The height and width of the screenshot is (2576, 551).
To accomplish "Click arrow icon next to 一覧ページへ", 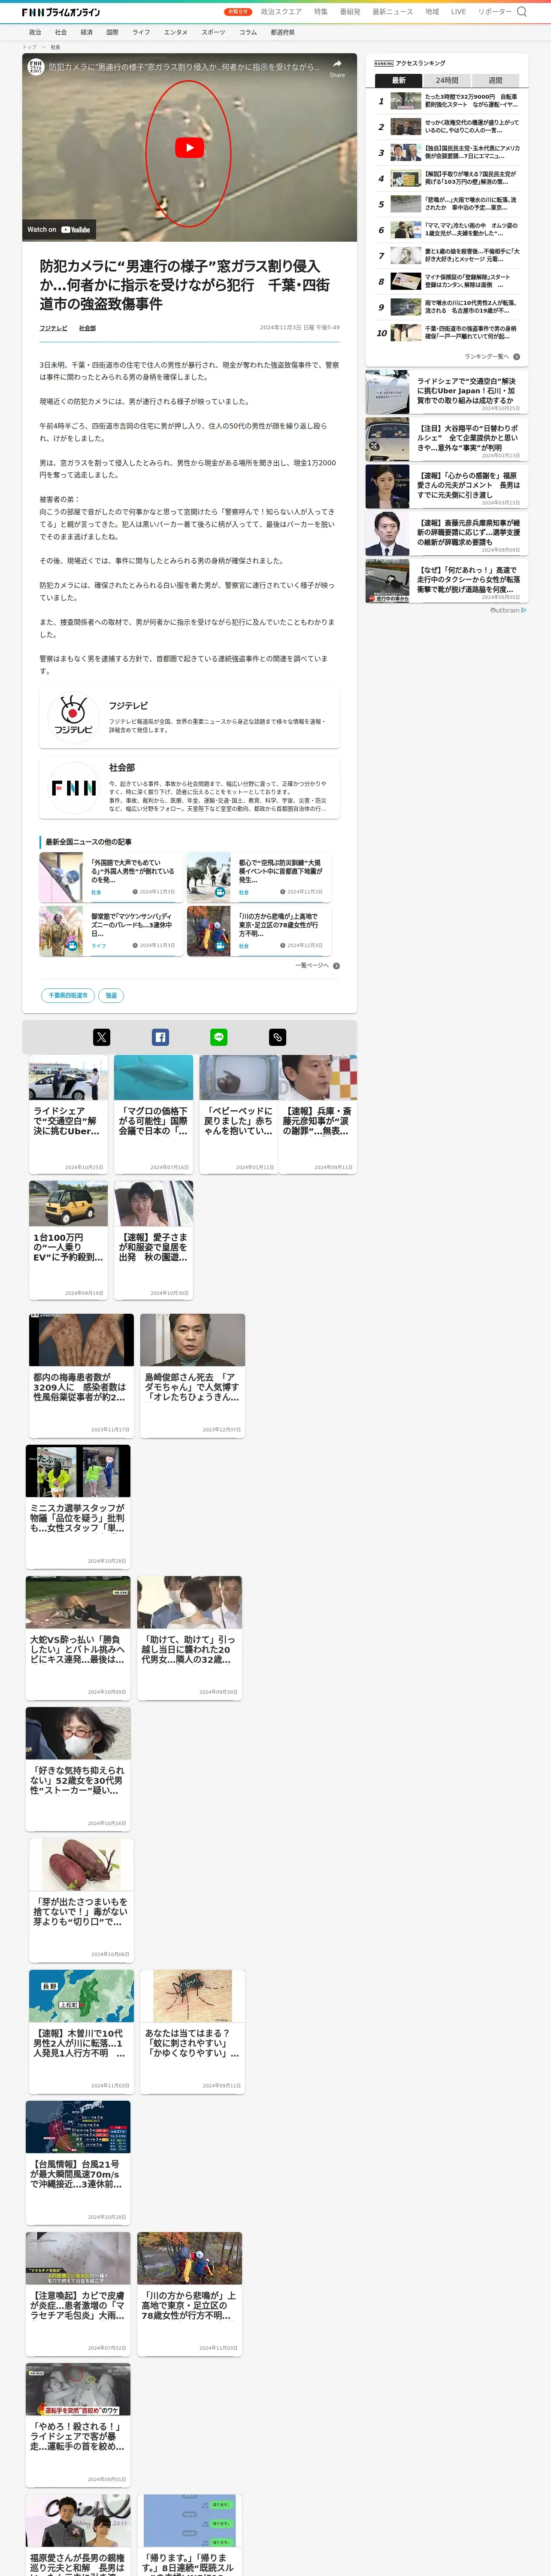I will (336, 966).
